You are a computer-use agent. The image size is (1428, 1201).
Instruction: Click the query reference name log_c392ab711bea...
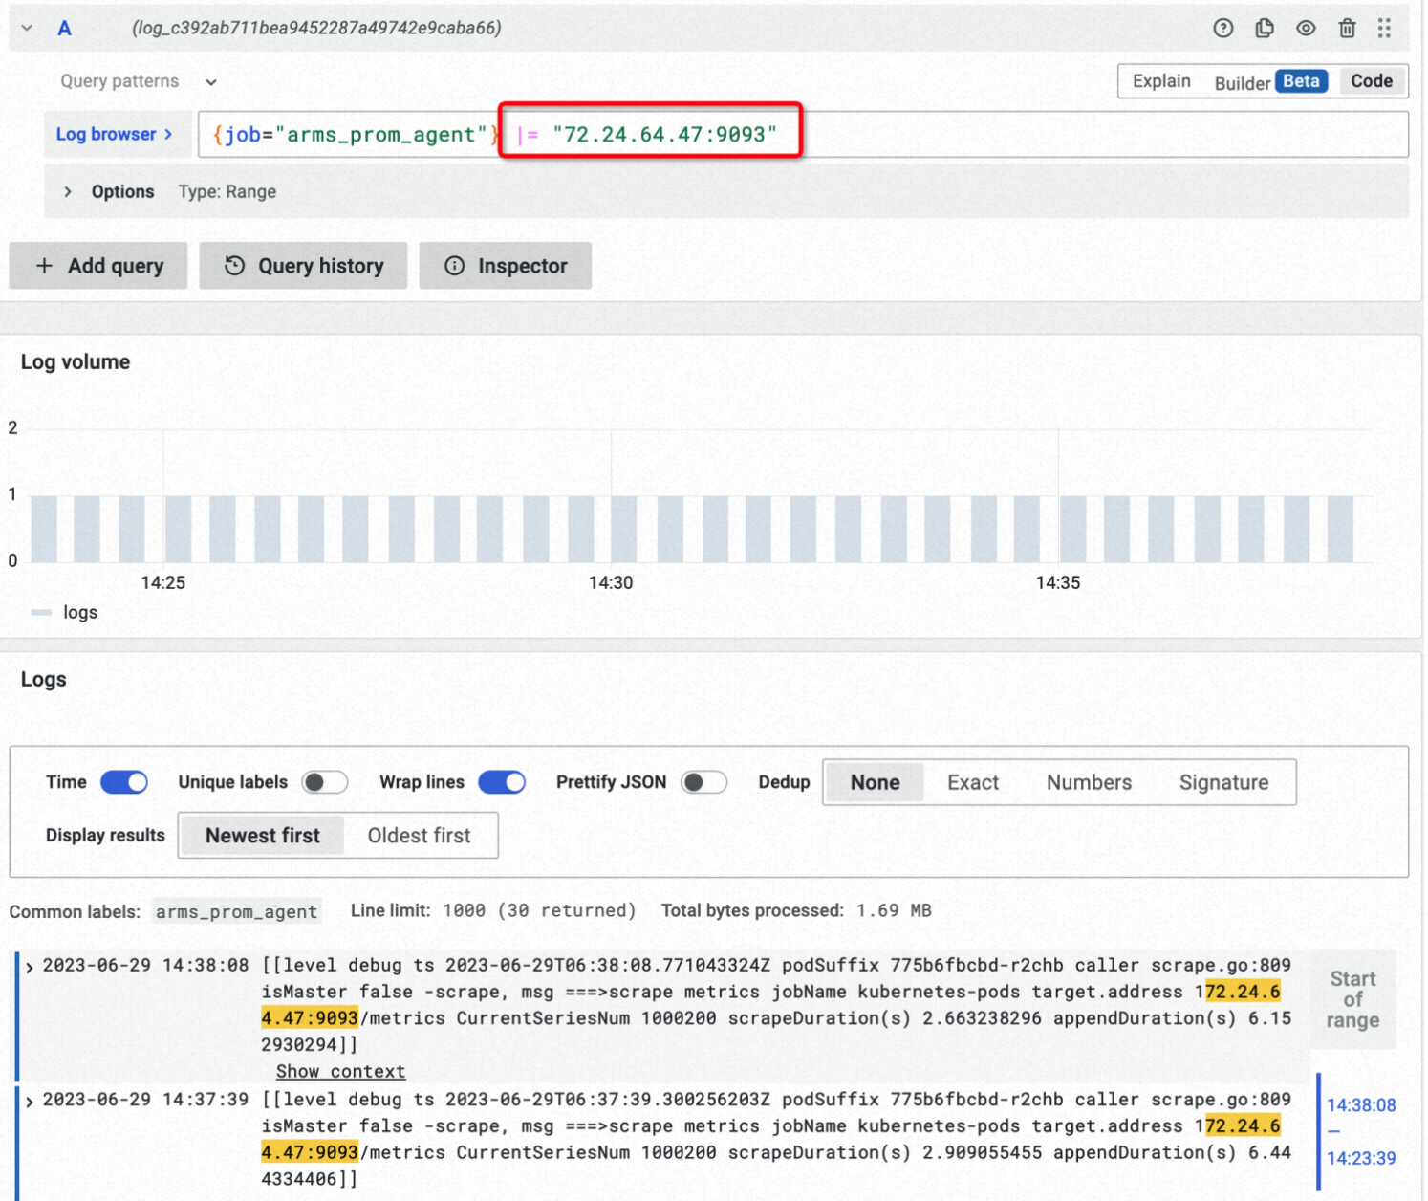click(316, 28)
